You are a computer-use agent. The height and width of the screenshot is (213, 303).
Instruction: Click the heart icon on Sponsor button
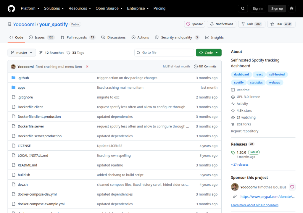[188, 24]
